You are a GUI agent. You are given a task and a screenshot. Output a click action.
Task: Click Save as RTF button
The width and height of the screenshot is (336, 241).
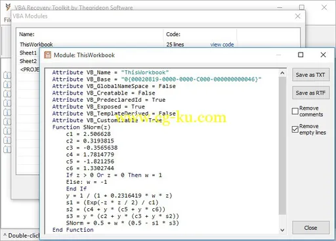coord(310,93)
